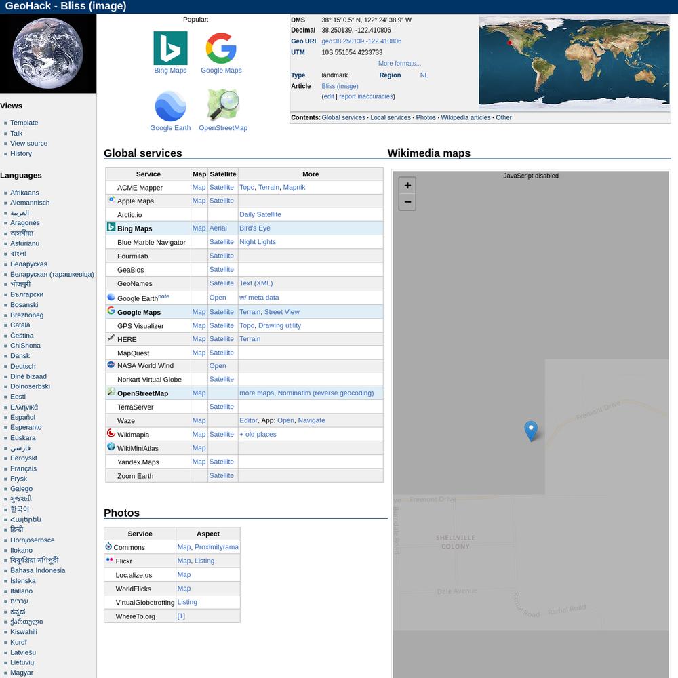This screenshot has width=678, height=678.
Task: Open VirtualGlobetrotting Listing link
Action: (187, 602)
